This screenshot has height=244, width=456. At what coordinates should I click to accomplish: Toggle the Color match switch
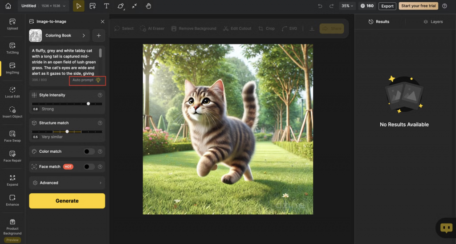pos(89,151)
